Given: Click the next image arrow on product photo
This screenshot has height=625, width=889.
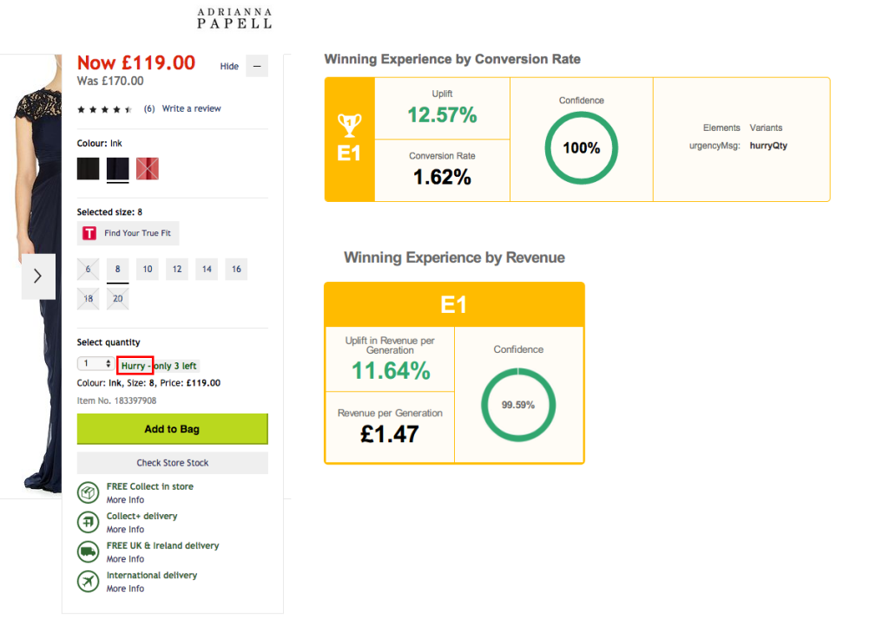Looking at the screenshot, I should [x=38, y=277].
